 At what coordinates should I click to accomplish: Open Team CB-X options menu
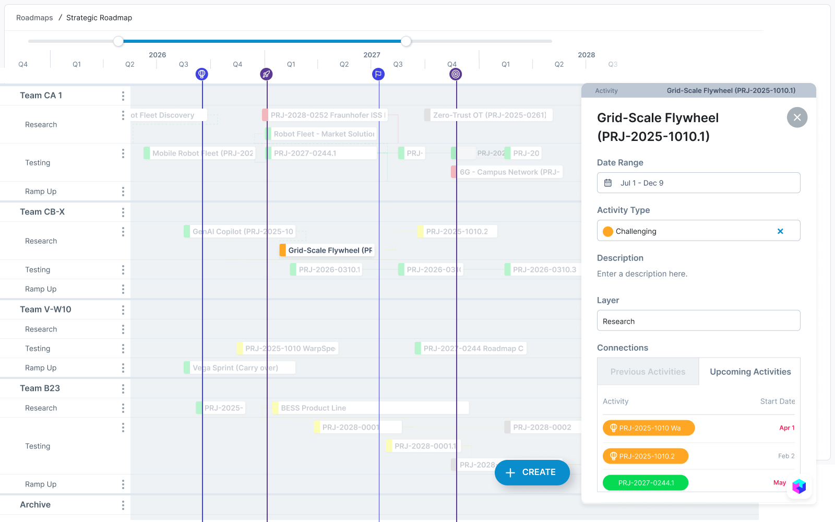coord(123,212)
